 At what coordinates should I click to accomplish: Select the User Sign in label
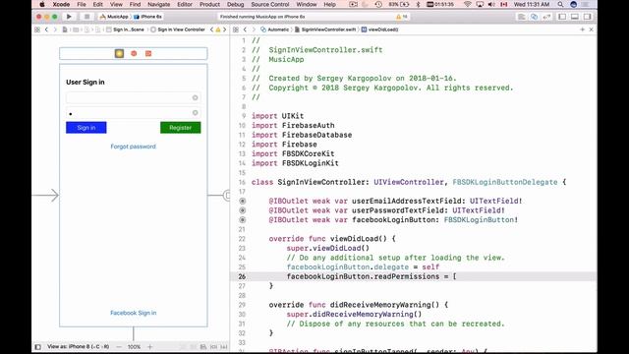[x=86, y=82]
